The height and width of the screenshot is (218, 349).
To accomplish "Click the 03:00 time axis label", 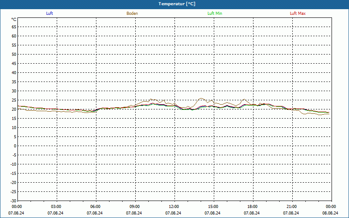I will pos(56,207).
